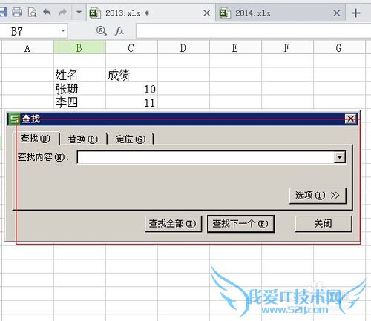This screenshot has height=321, width=371.
Task: Select column A header
Action: point(27,47)
